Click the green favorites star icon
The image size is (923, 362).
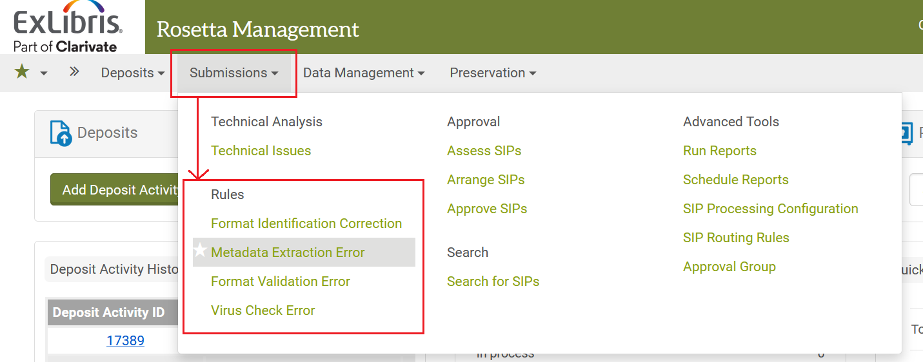coord(22,72)
